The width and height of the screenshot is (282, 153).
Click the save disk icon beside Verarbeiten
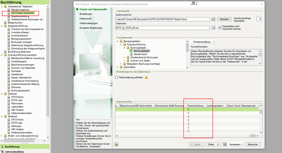225,144
